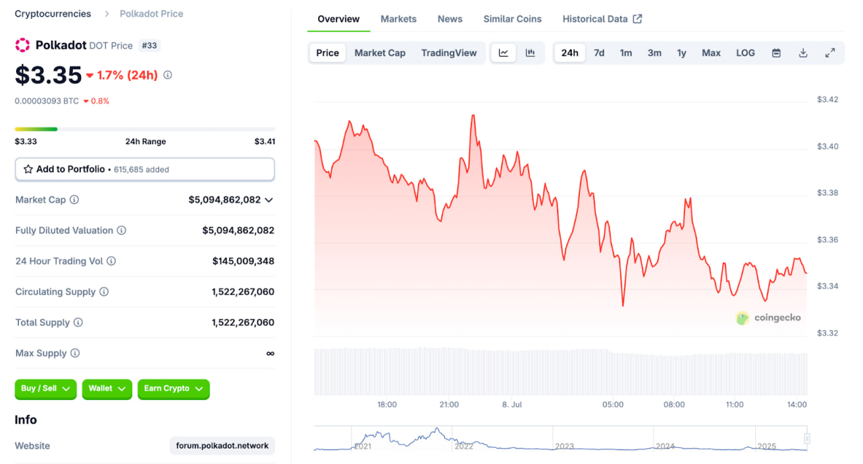Image resolution: width=863 pixels, height=464 pixels.
Task: Show 24 Hour Trading Vol info icon
Action: click(111, 261)
